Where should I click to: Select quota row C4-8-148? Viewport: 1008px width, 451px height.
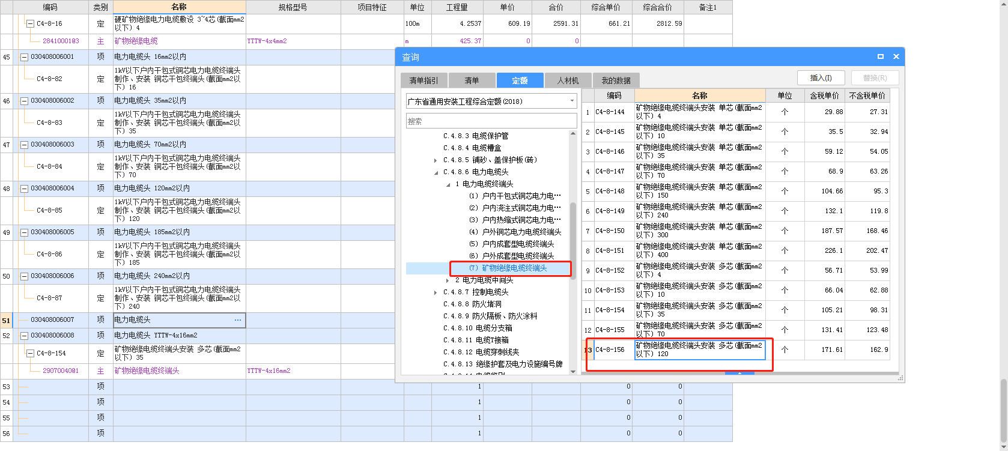[x=736, y=191]
